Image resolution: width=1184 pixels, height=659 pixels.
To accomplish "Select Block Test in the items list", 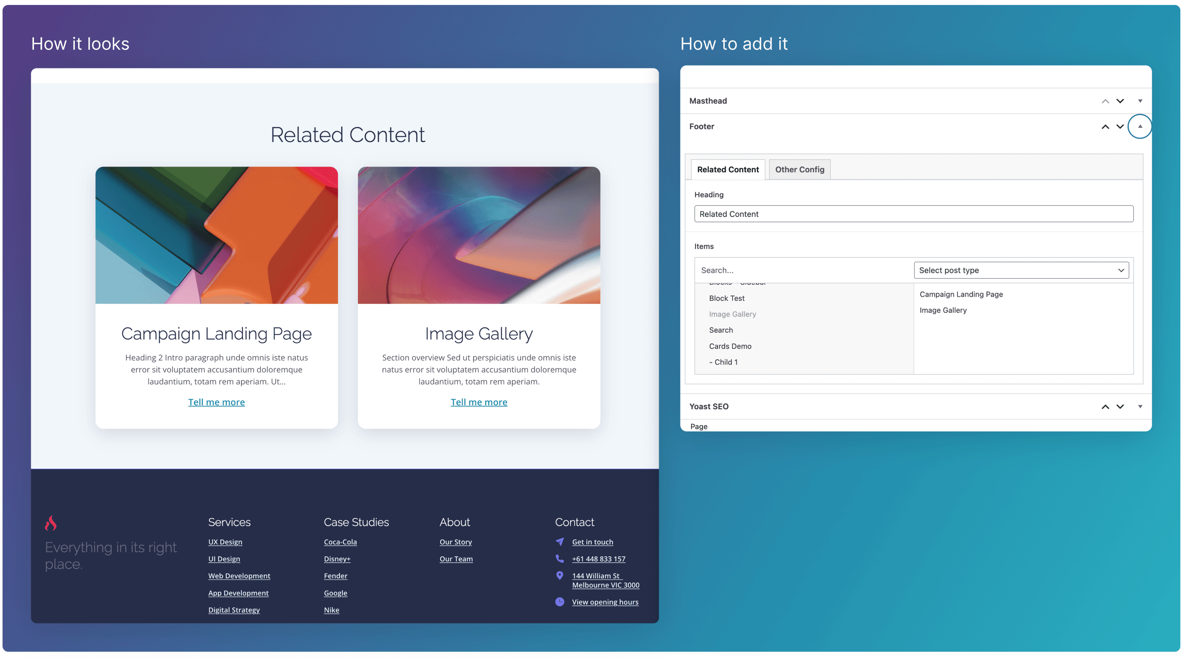I will [x=726, y=298].
